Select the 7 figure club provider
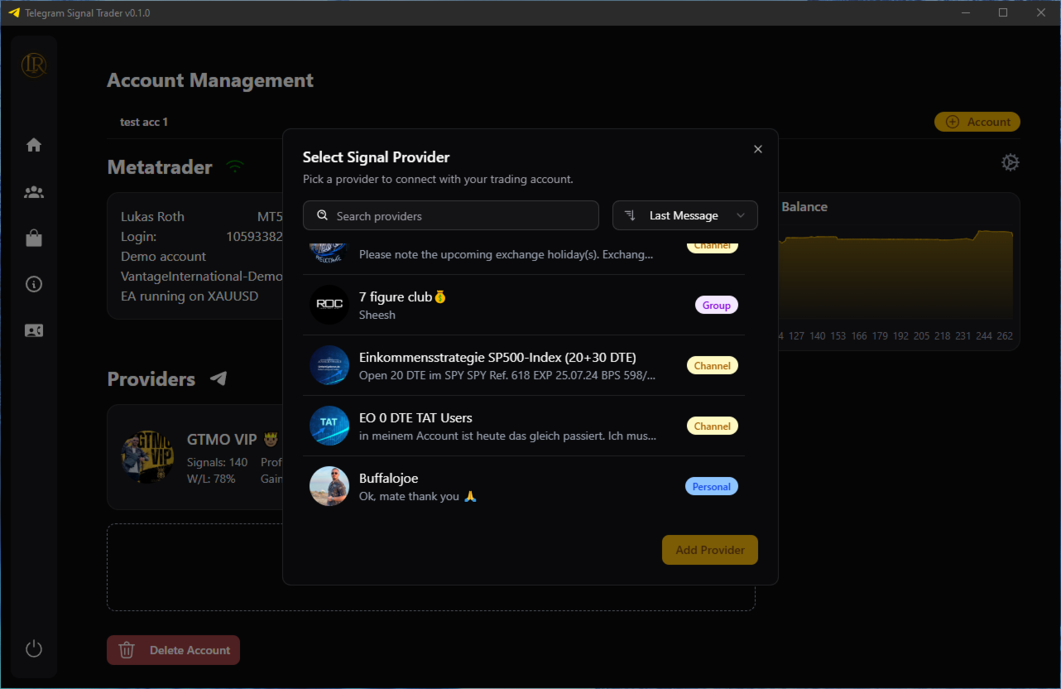 [x=524, y=305]
